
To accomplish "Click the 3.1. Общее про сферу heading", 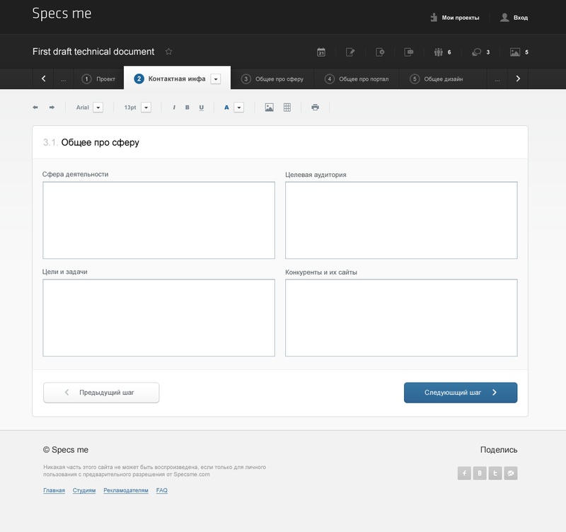I will [x=91, y=143].
